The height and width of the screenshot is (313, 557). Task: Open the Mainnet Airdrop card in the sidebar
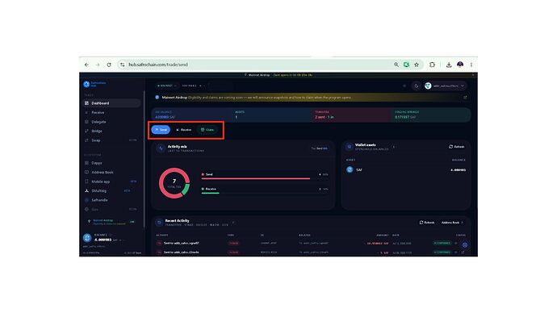(111, 222)
